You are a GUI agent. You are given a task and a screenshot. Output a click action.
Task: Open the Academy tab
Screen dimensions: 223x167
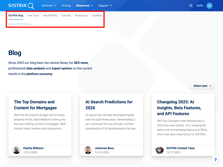[x=97, y=16]
